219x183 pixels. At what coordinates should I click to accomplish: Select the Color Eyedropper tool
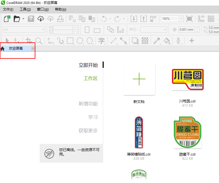tap(157, 41)
